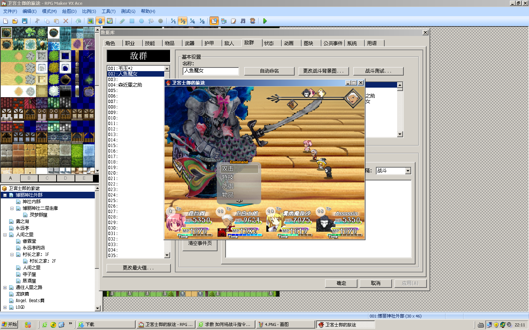Image resolution: width=529 pixels, height=330 pixels.
Task: Open project using the folder toolbar icon
Action: (15, 21)
